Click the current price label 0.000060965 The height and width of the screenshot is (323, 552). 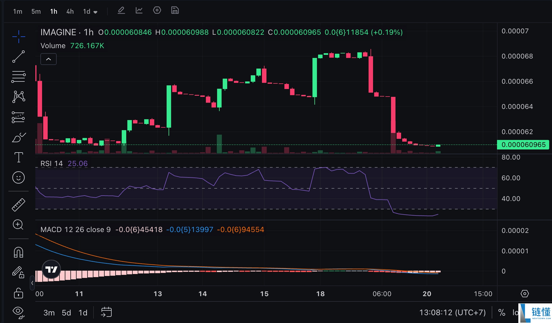[523, 145]
